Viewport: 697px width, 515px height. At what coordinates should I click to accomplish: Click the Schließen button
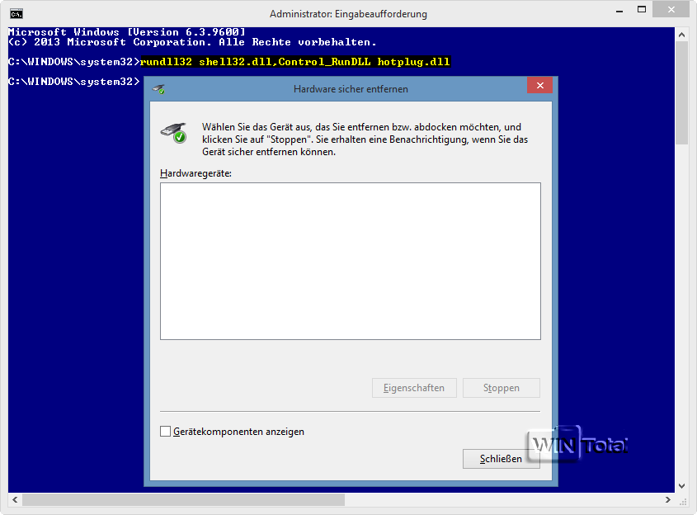[501, 459]
